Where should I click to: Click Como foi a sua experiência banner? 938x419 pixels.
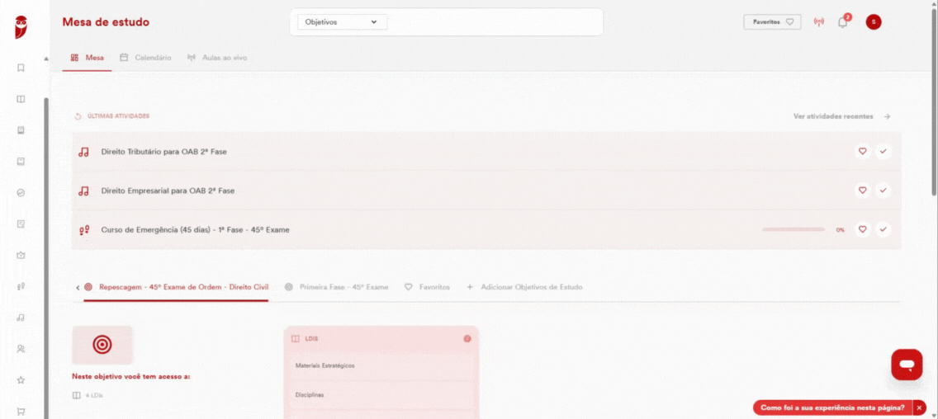tap(832, 407)
